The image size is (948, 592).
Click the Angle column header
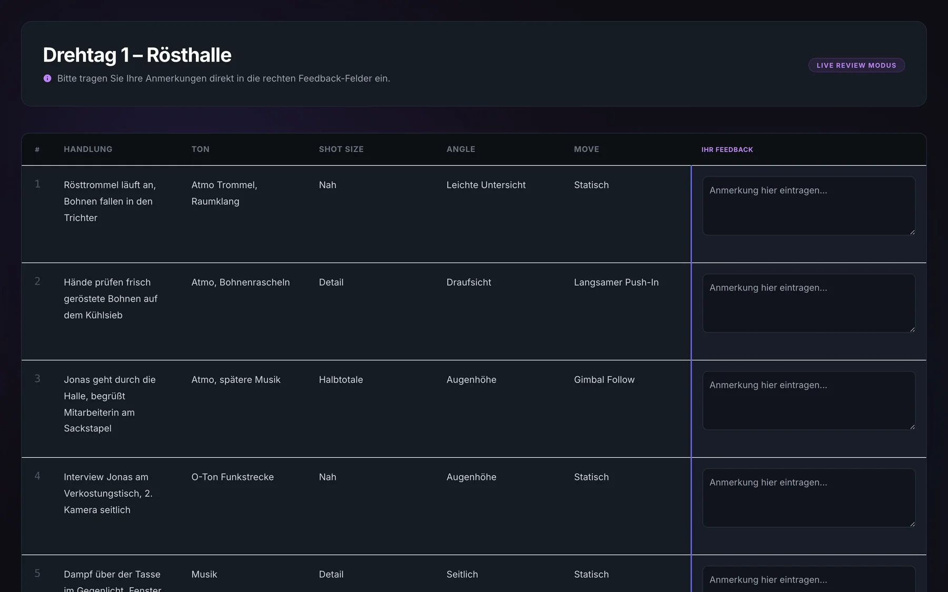(x=461, y=149)
